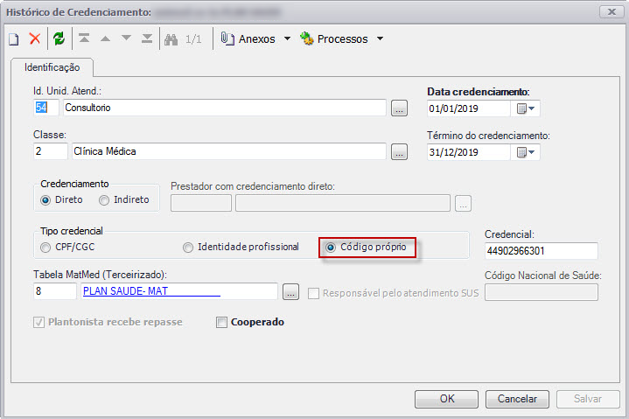The width and height of the screenshot is (629, 419).
Task: Click Tabela MatMed code field 8
Action: pyautogui.click(x=55, y=291)
